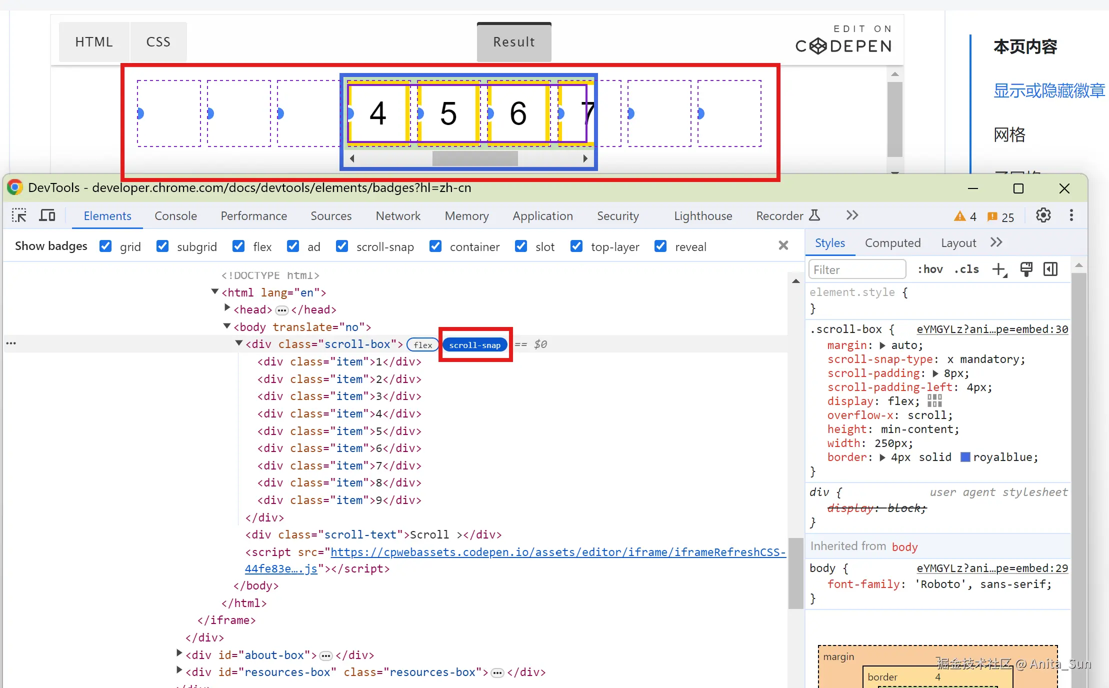Toggle the scroll-snap badge checkbox
This screenshot has height=688, width=1109.
342,246
